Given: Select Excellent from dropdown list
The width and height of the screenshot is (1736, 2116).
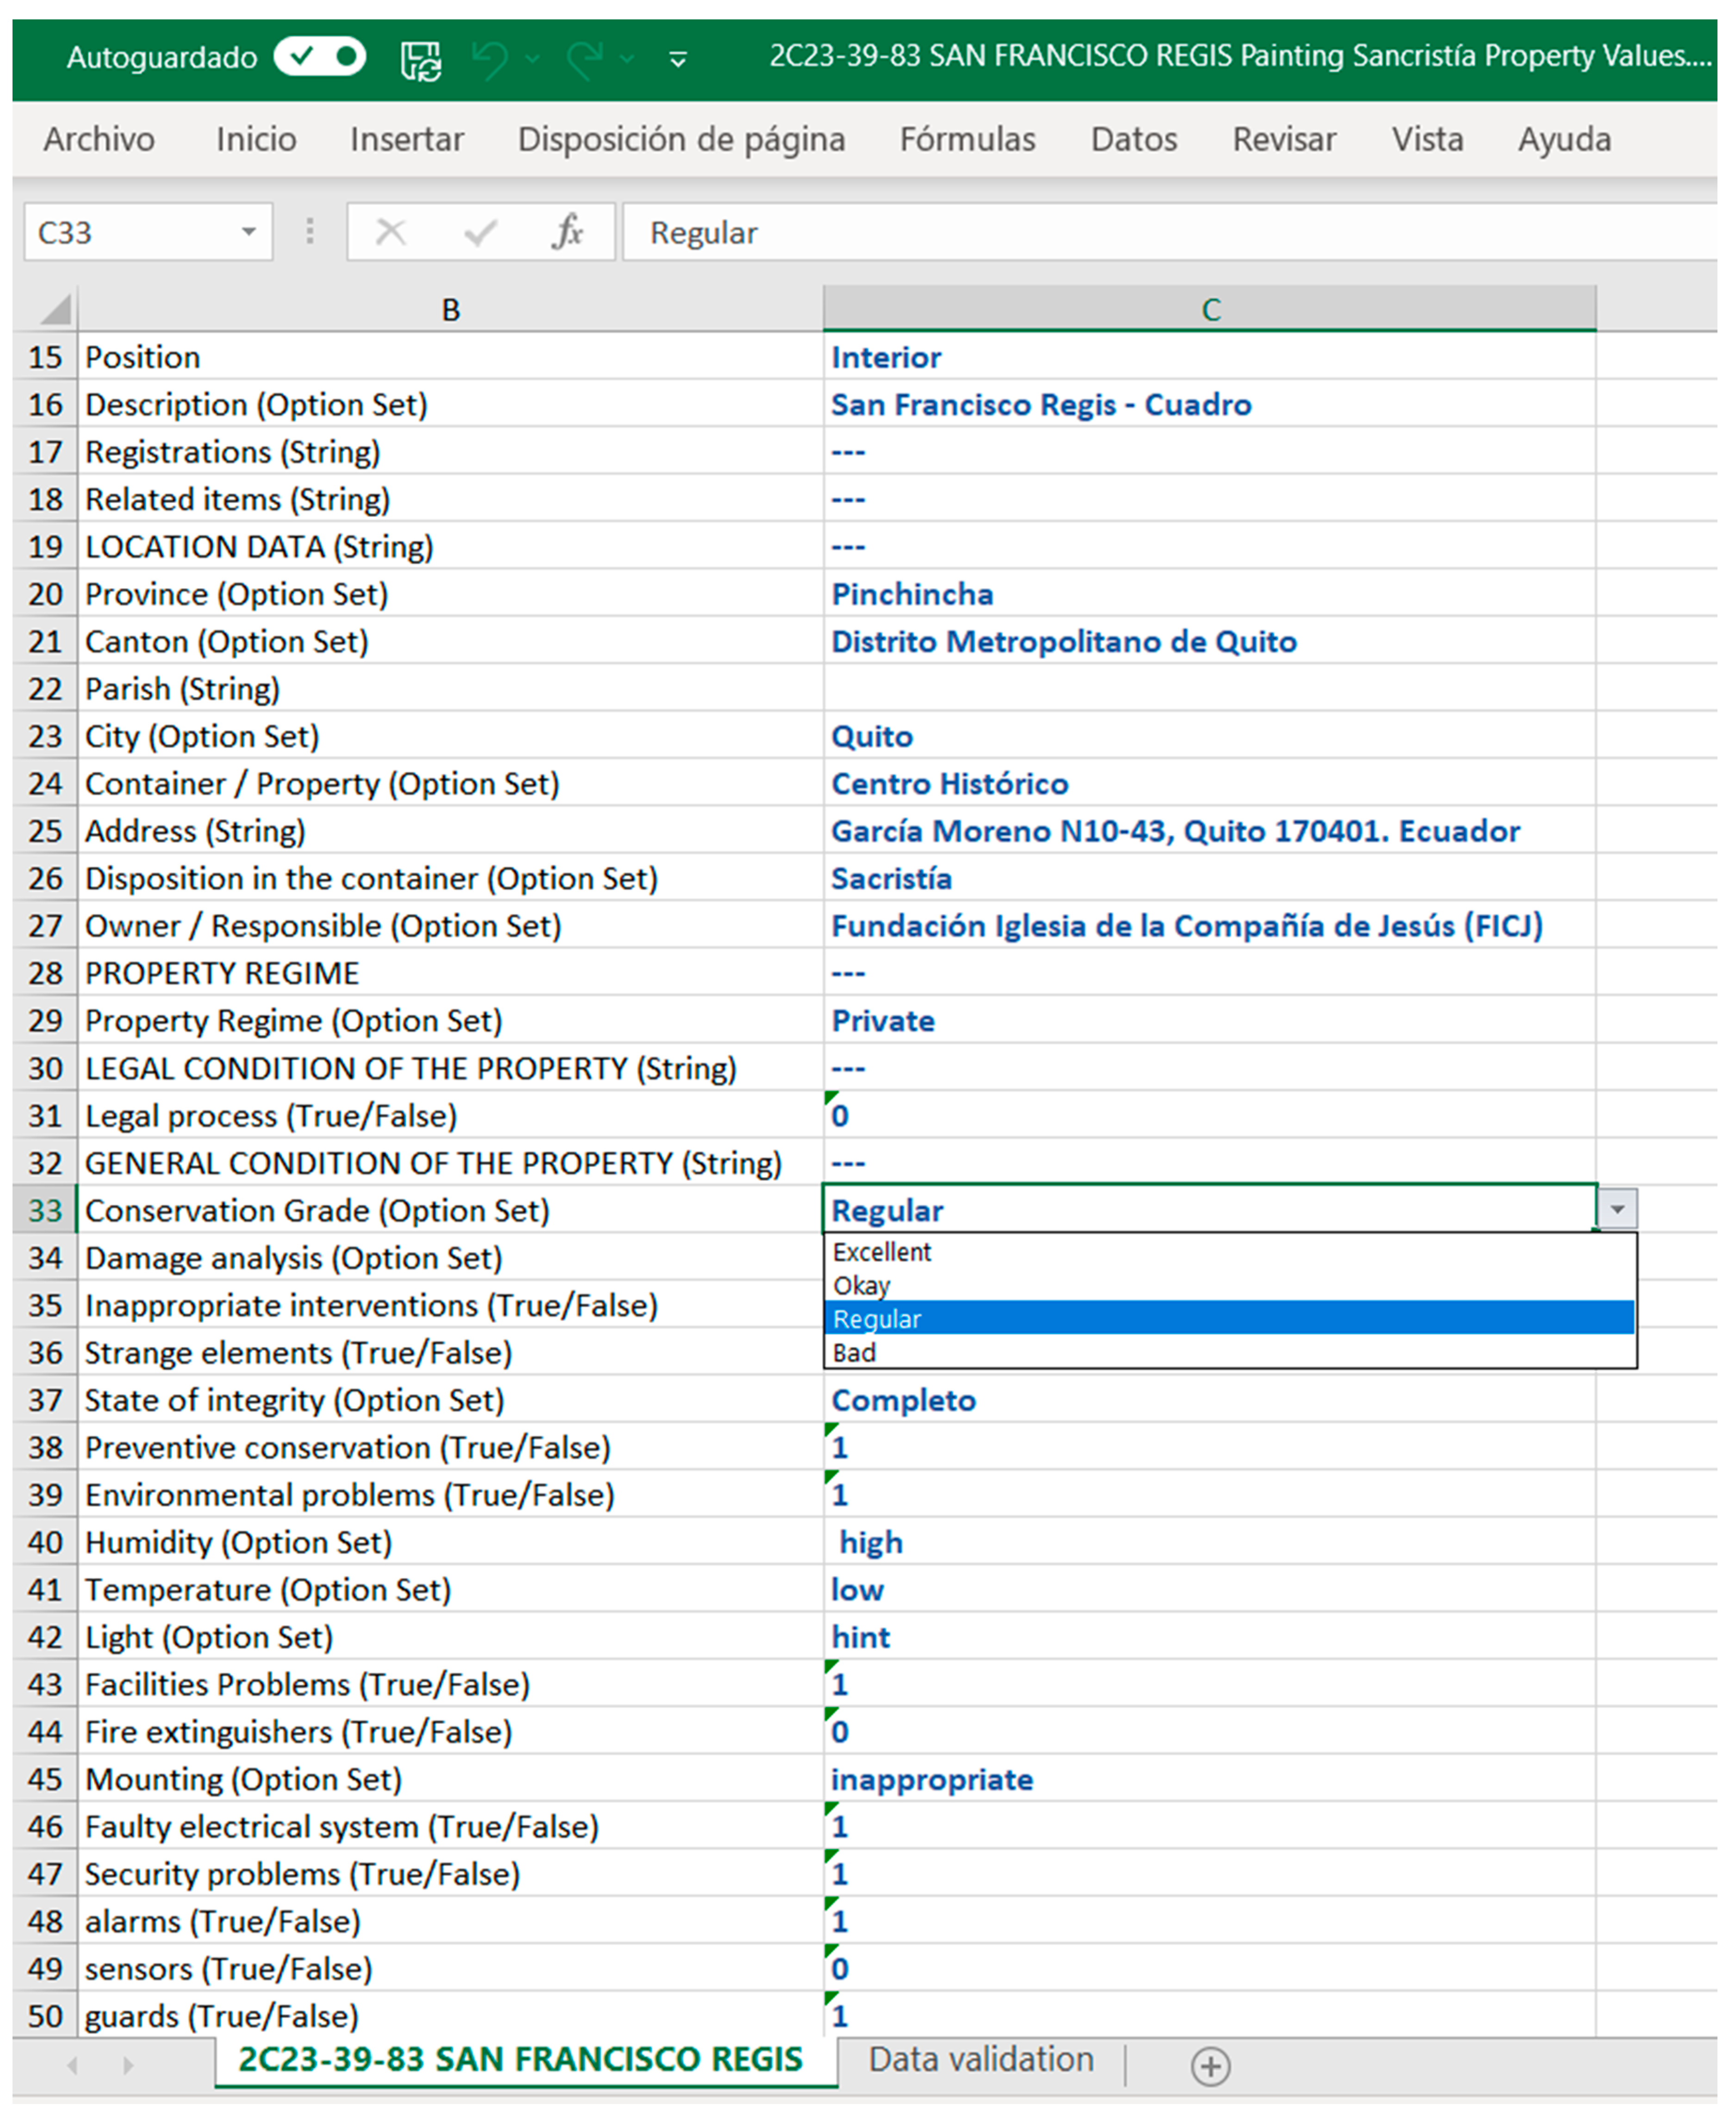Looking at the screenshot, I should point(882,1252).
